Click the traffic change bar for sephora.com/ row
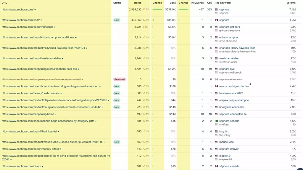This screenshot has width=303, height=170. (x=157, y=9)
